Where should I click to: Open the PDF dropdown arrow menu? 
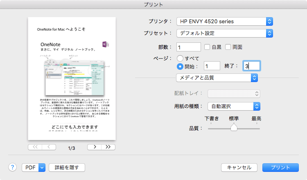(42, 167)
